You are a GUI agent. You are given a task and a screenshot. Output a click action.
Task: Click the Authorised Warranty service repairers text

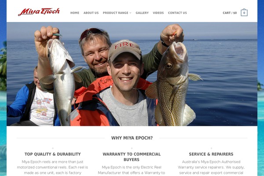(x=211, y=167)
